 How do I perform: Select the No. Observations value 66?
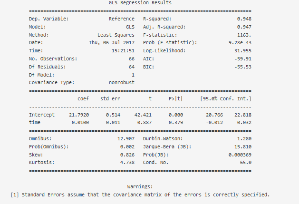point(132,59)
